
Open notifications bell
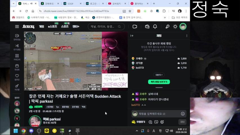point(155,26)
